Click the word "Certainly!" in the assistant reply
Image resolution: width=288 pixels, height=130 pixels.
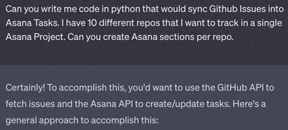click(25, 88)
